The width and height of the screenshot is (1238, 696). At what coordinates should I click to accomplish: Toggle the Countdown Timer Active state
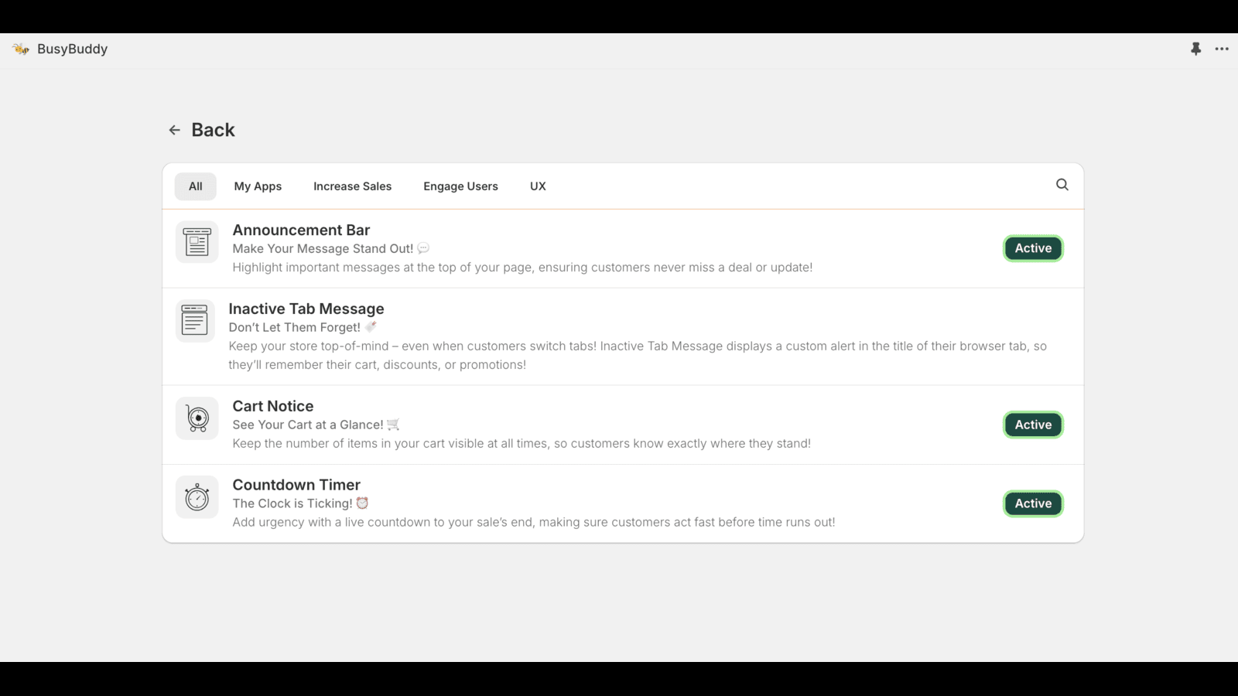[1033, 503]
